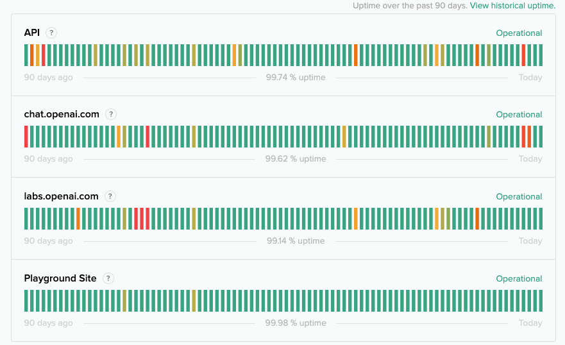Select the labs.openai.com component name
This screenshot has width=565, height=345.
(62, 196)
